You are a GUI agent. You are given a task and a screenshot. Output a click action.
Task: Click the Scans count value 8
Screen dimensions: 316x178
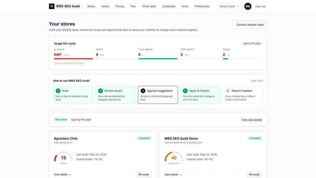coord(97,55)
